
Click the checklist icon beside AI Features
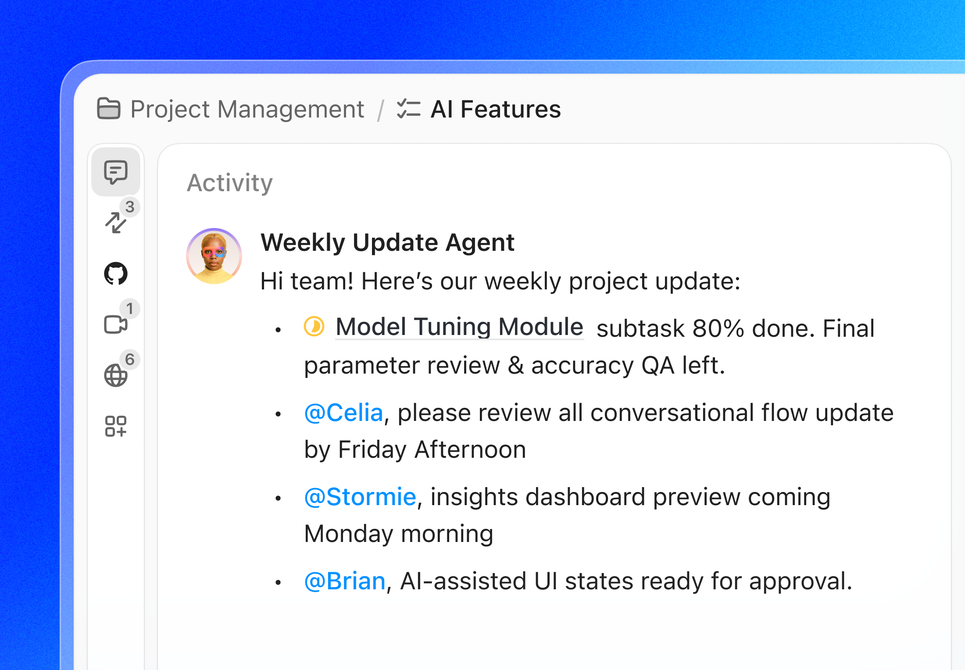[407, 109]
